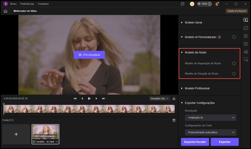Click the Home icon in header
Viewport: 251px width, 149px height.
click(x=6, y=11)
